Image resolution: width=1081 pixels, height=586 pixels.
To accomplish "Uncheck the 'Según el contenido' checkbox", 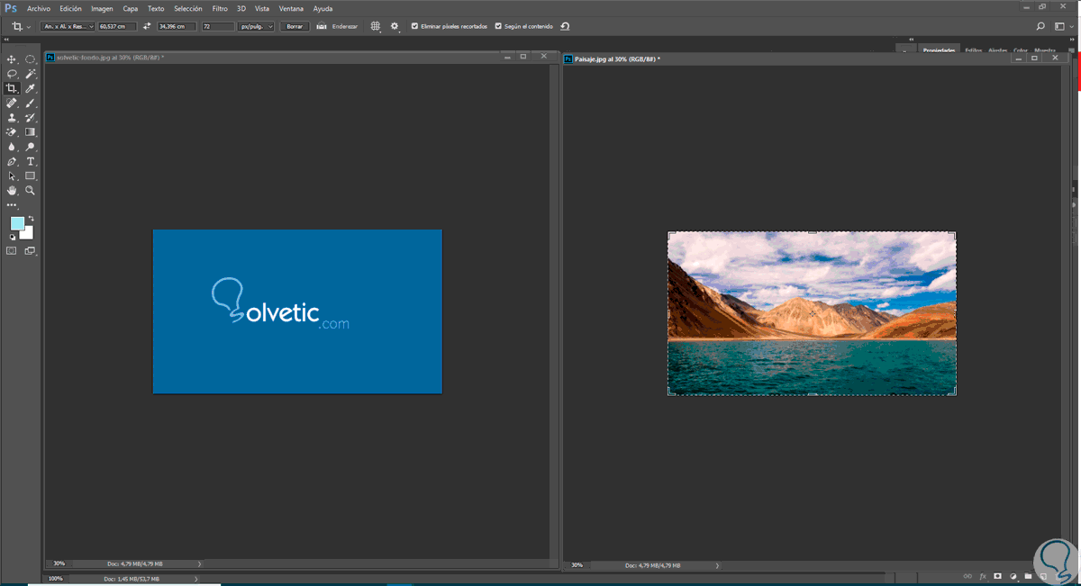I will [498, 26].
